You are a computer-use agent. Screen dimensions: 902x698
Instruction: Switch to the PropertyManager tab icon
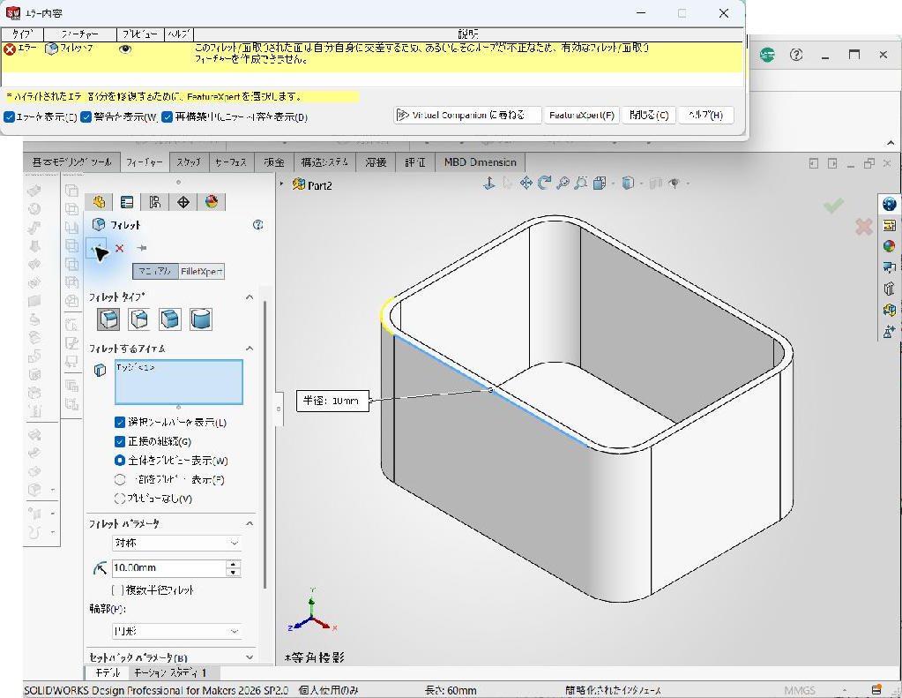click(x=127, y=202)
